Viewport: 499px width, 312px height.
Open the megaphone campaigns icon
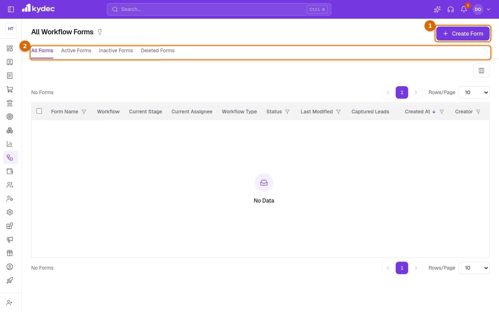coord(10,239)
